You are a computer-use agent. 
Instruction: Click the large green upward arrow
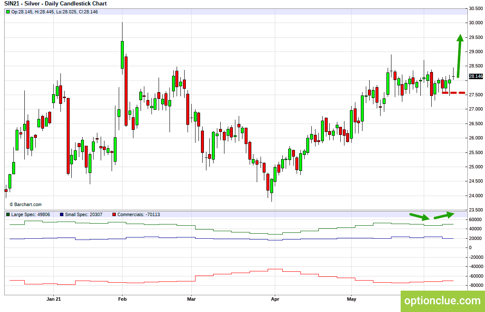coord(459,56)
